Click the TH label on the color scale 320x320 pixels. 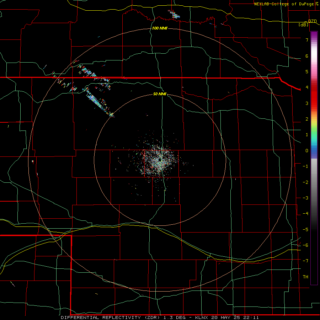click(305, 277)
